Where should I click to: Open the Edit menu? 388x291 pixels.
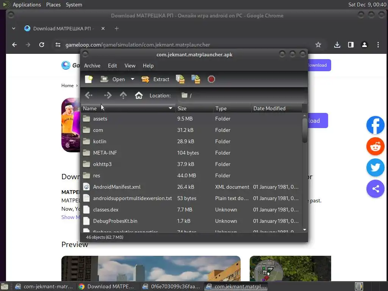112,66
